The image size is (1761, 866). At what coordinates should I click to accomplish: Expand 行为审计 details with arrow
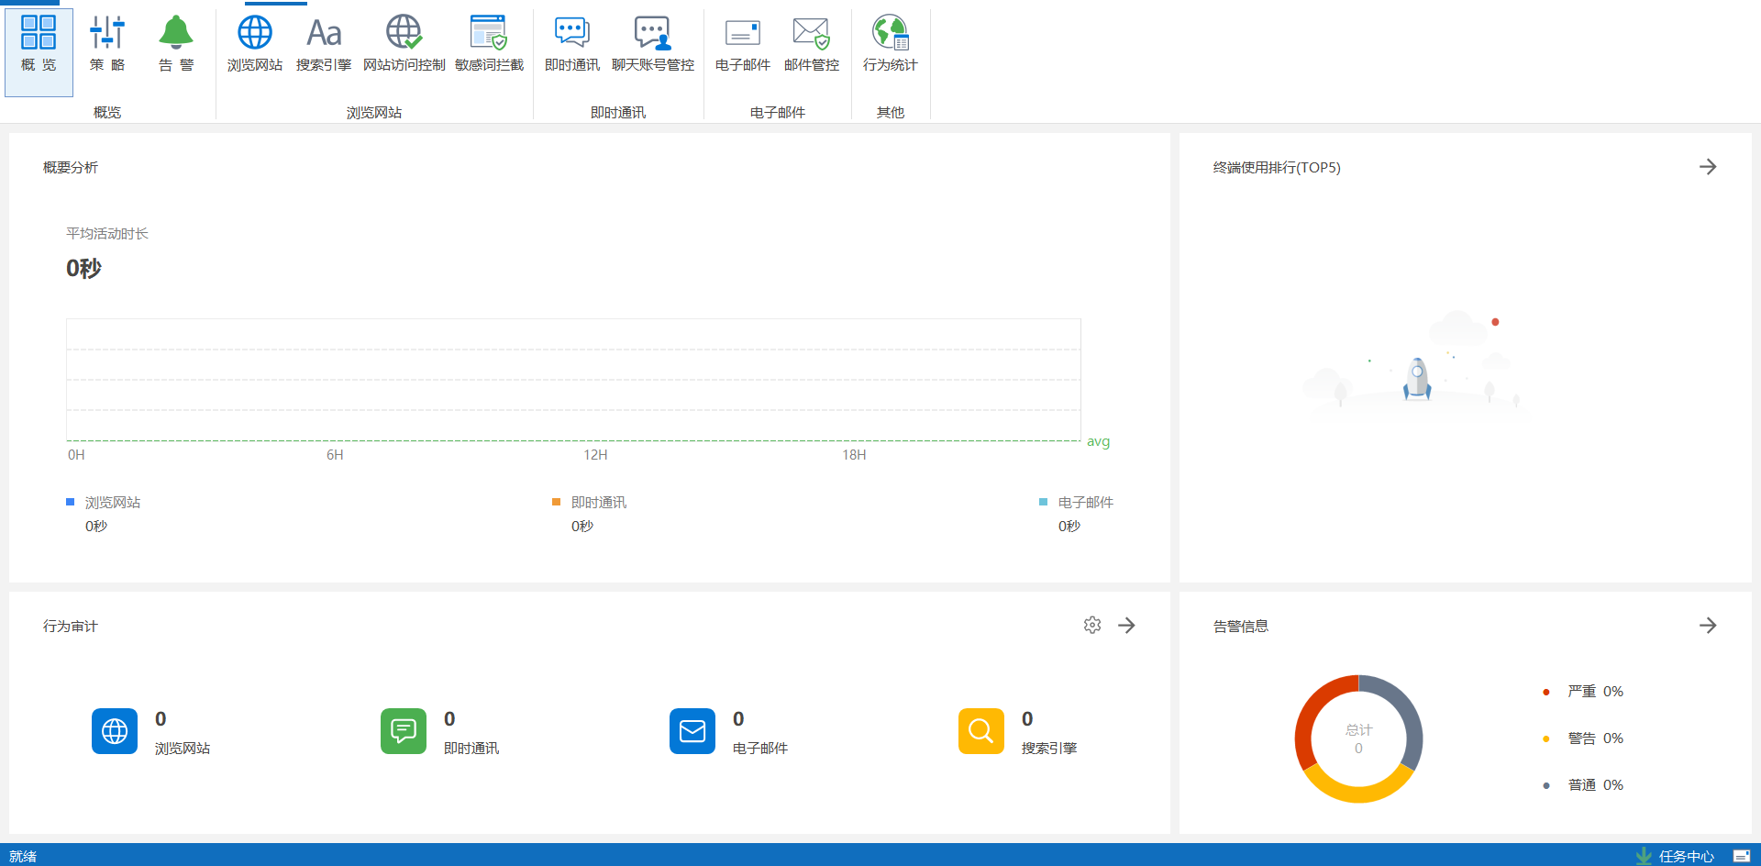pyautogui.click(x=1127, y=625)
